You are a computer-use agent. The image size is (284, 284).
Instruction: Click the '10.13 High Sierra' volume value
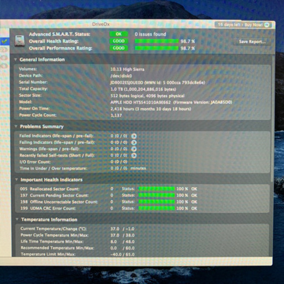[x=127, y=69]
